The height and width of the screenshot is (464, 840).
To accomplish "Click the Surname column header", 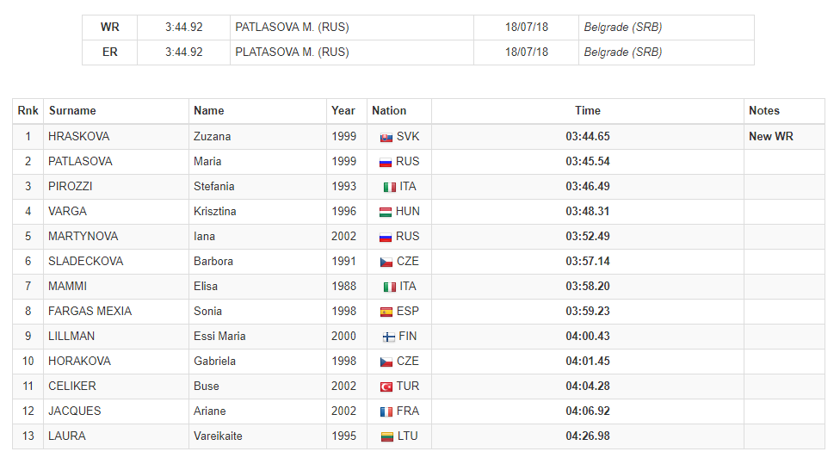I will click(72, 110).
